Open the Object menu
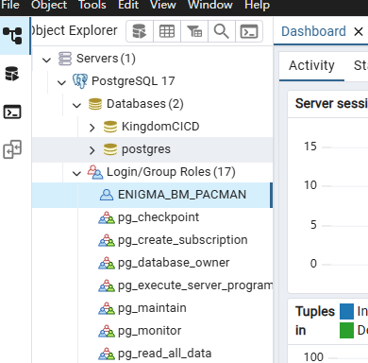This screenshot has height=363, width=368. click(x=49, y=5)
